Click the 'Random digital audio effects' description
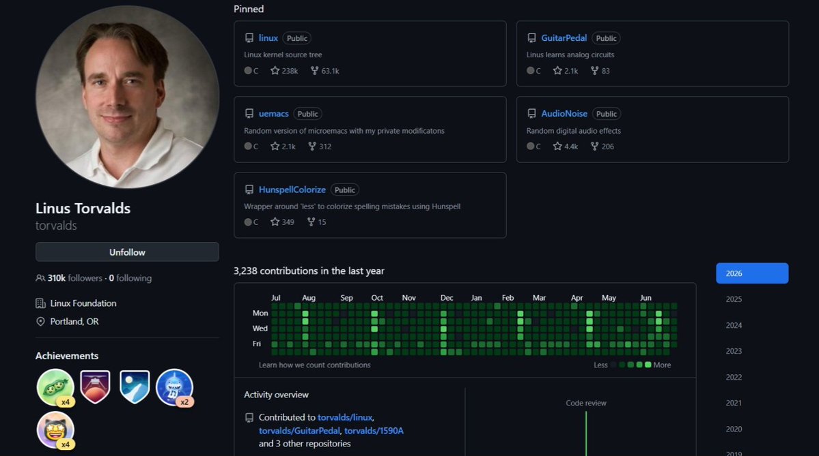 574,131
